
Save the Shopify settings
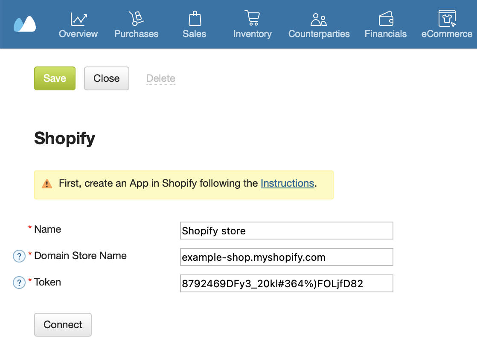pyautogui.click(x=55, y=78)
